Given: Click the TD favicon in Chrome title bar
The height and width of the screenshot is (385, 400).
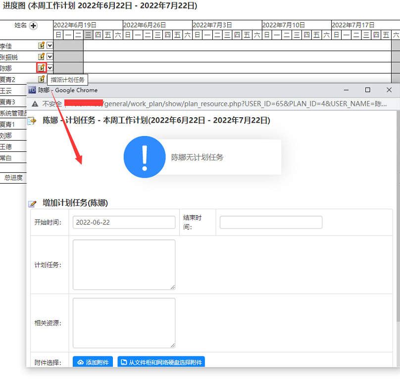Looking at the screenshot, I should click(32, 90).
